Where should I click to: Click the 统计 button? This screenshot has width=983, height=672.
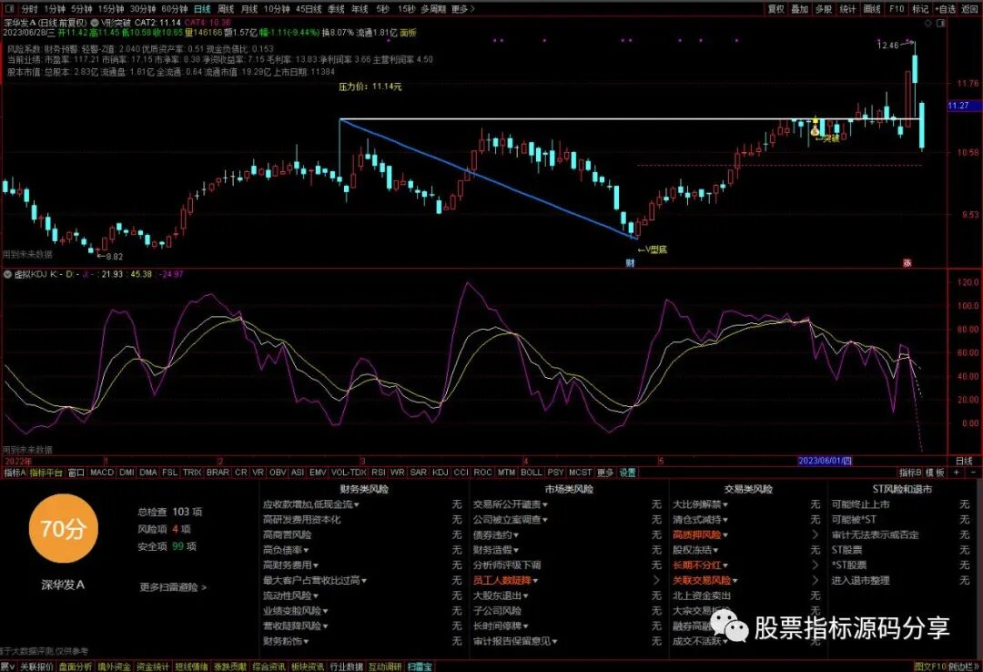(847, 9)
